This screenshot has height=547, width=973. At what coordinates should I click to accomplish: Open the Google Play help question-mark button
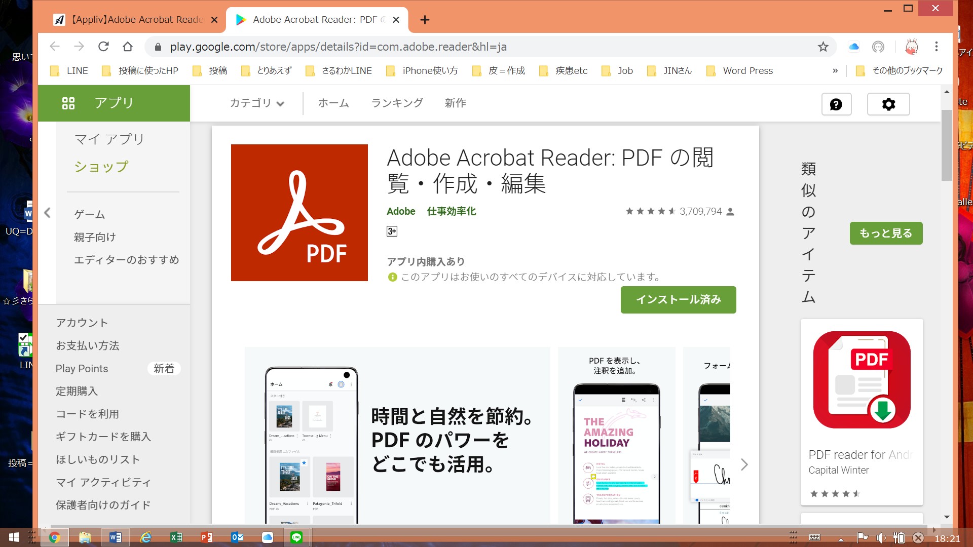[836, 104]
